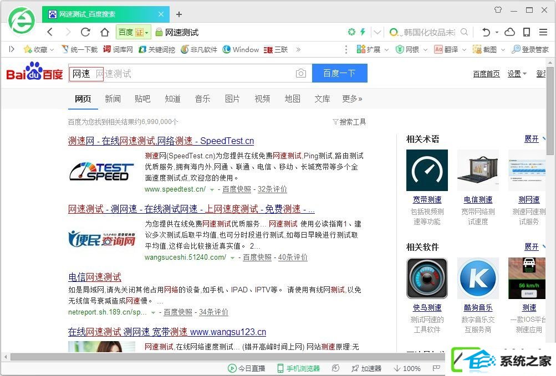This screenshot has width=556, height=376.
Task: Click the 截图 screenshot tool
Action: pos(484,50)
